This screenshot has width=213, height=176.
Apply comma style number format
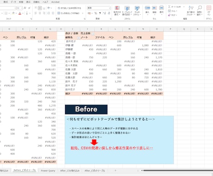coord(100,13)
